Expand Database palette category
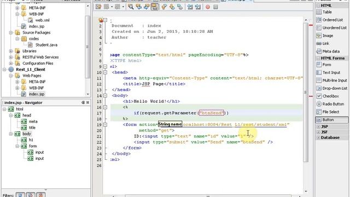Screen dimensions: 350x197 [318, 137]
